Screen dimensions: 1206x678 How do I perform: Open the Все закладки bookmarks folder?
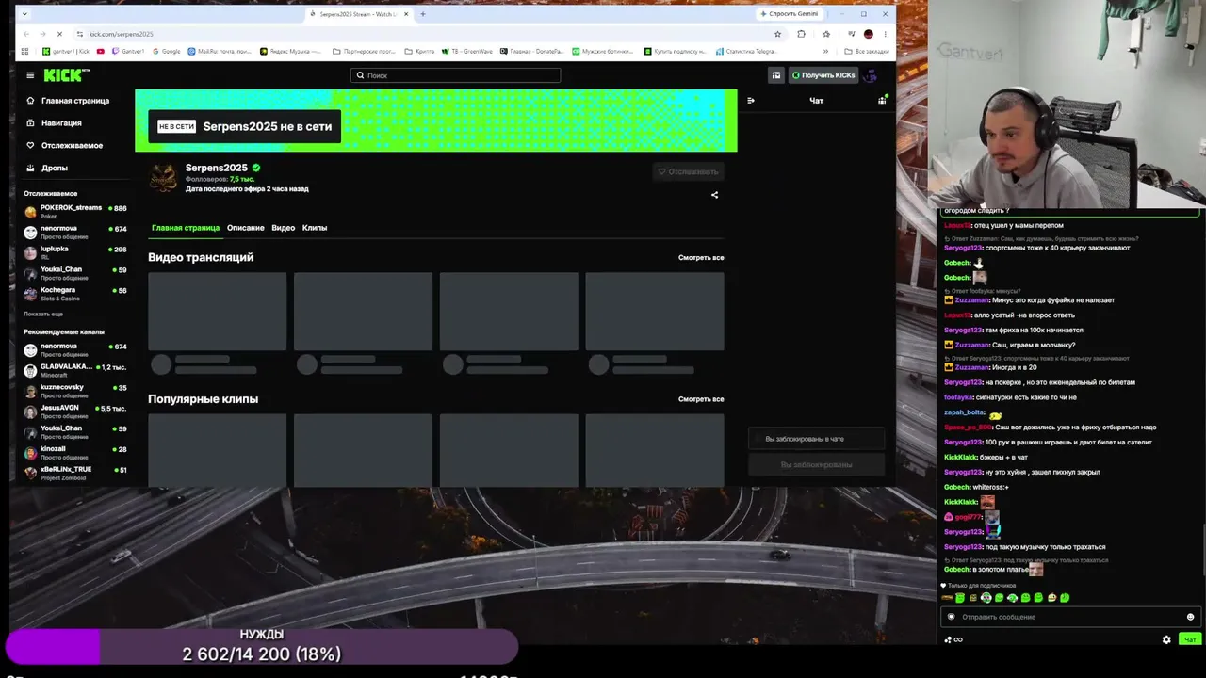coord(867,51)
